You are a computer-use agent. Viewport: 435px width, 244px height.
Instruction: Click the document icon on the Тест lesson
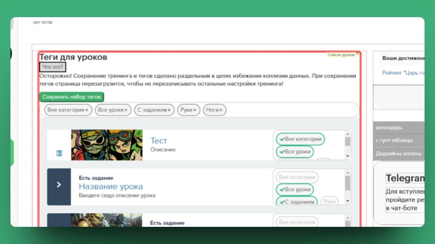59,154
